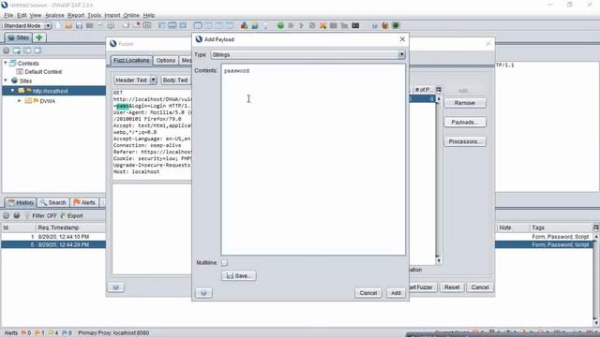Click the round gray icon in the History toolbar
Image resolution: width=600 pixels, height=337 pixels.
7,215
